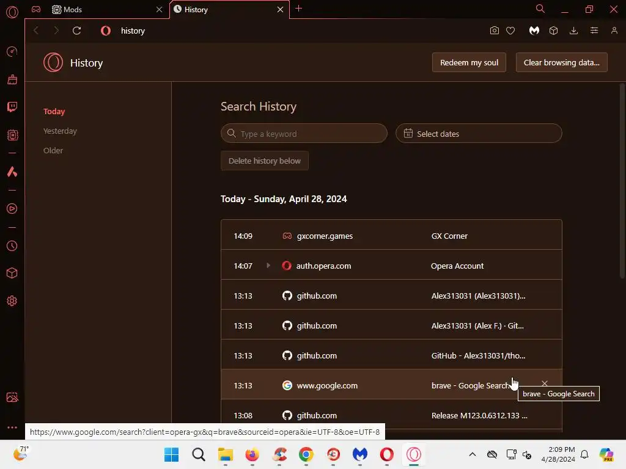Screen dimensions: 626x469
Task: Expand the auth.opera.com history group
Action: (268, 265)
